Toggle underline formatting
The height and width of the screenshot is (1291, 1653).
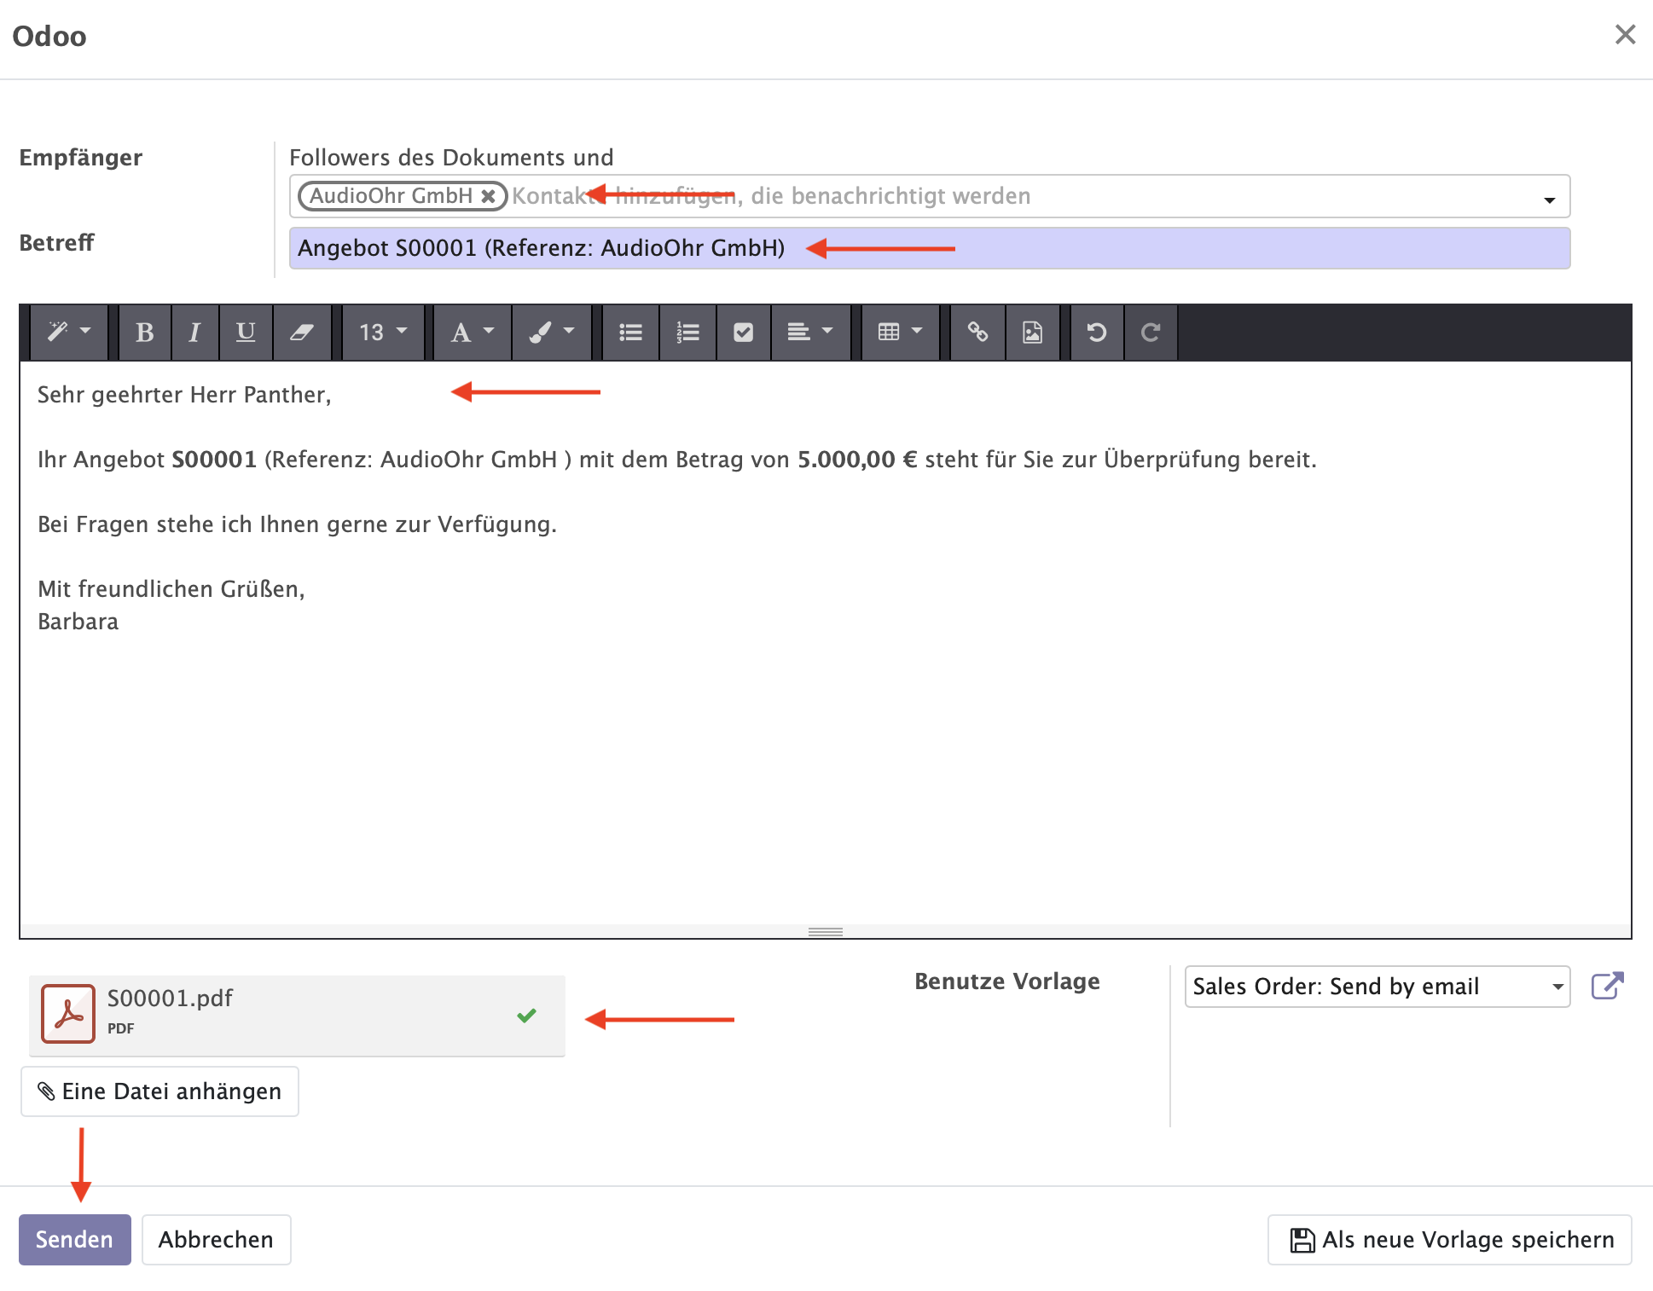tap(246, 332)
